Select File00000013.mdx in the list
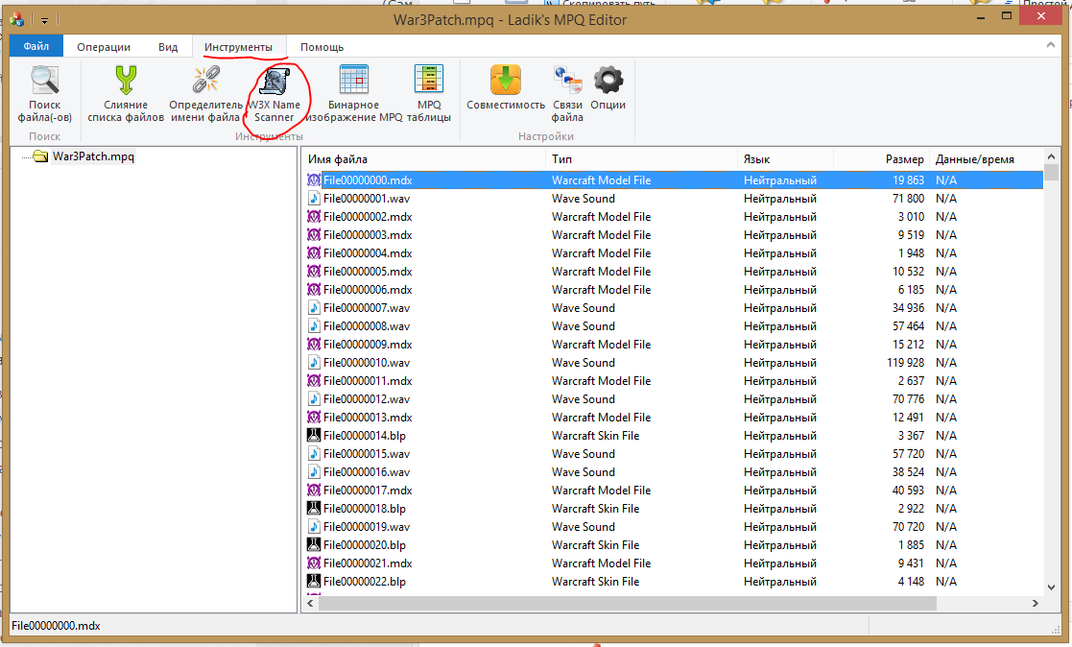Viewport: 1072px width, 647px height. click(x=368, y=418)
